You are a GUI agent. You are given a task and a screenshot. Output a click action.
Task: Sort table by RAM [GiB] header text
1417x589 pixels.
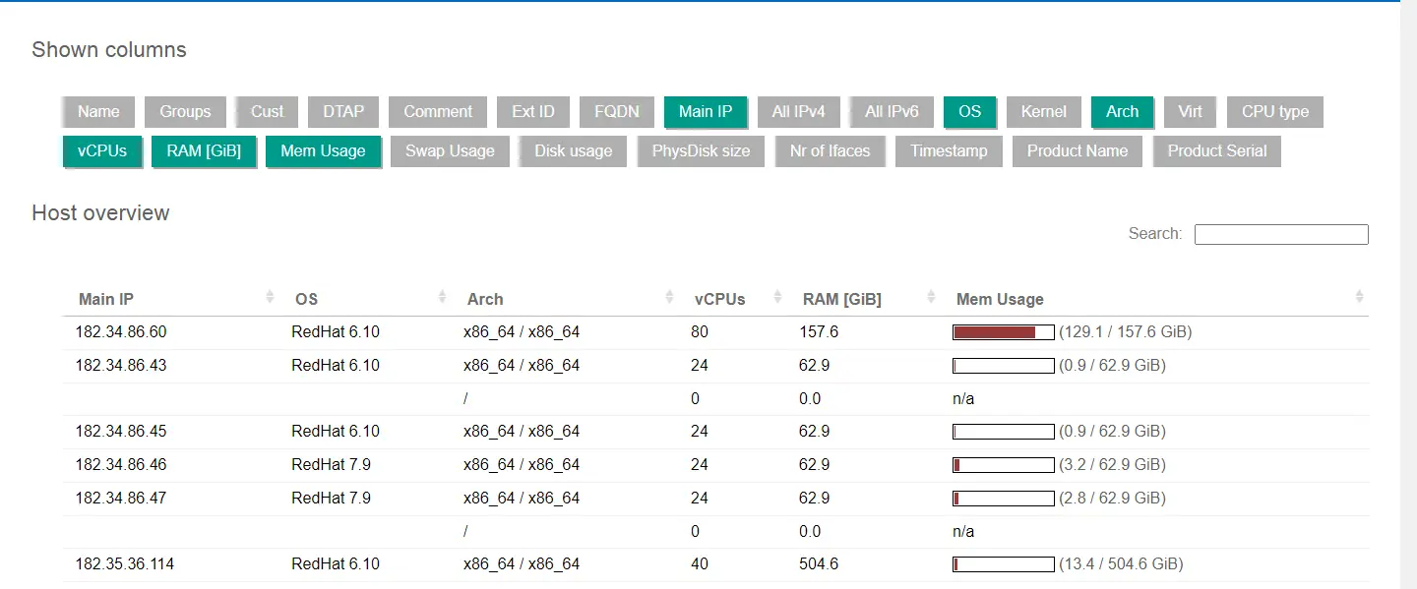pos(842,299)
